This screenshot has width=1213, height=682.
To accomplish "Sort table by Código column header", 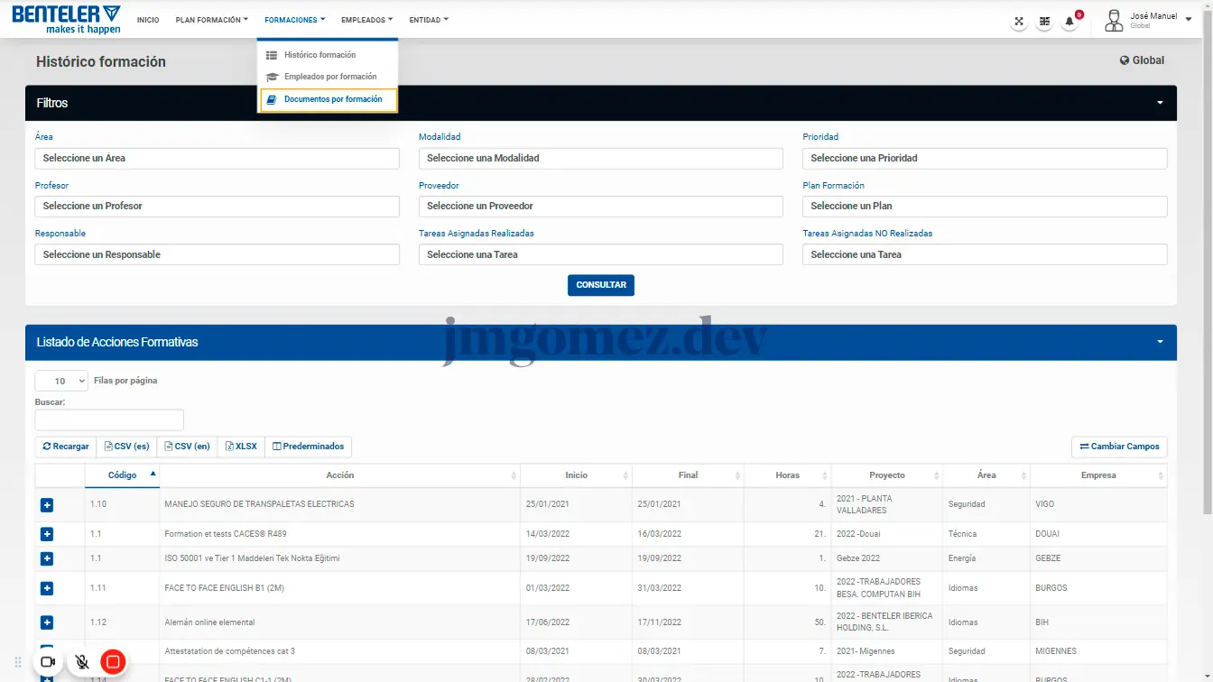I will tap(123, 475).
